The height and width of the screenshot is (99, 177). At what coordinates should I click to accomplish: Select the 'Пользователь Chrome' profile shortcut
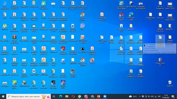click(82, 62)
